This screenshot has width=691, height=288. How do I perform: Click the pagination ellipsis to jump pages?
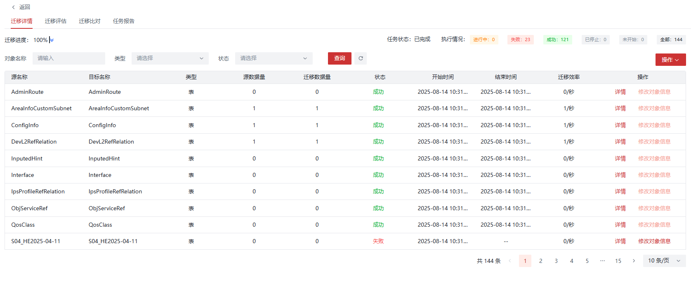(602, 261)
